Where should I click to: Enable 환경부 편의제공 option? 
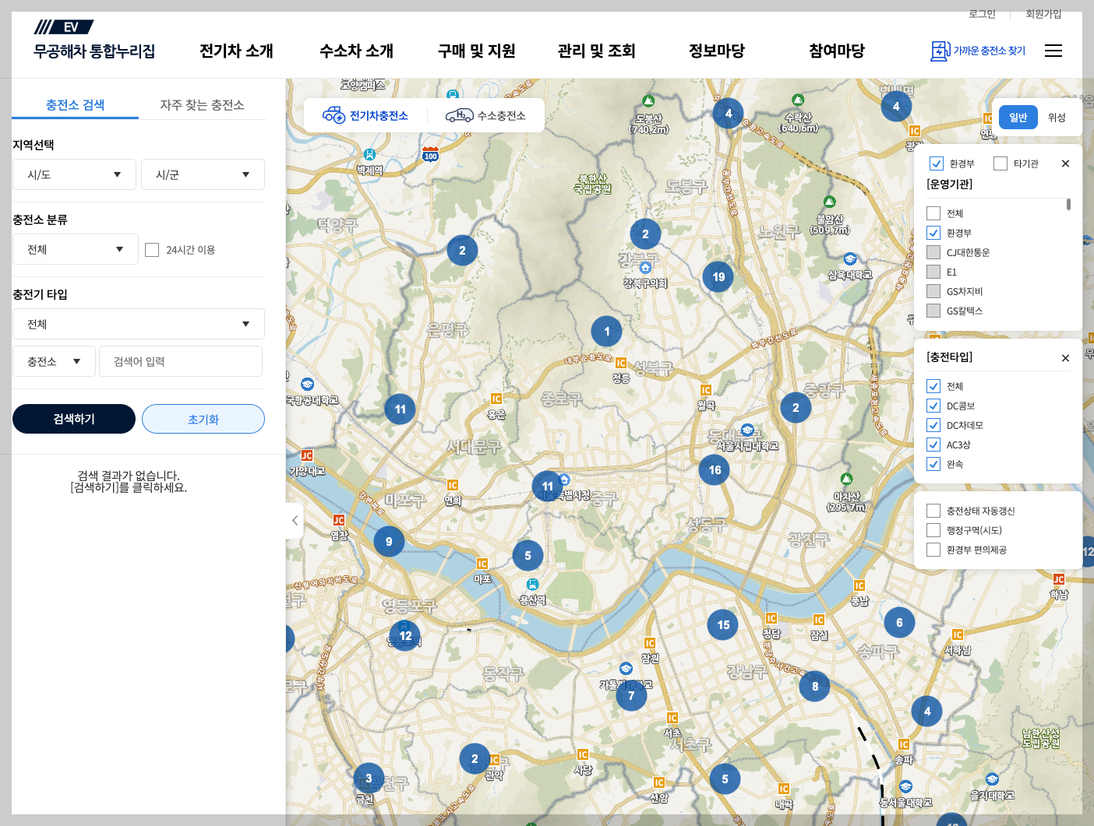(933, 550)
